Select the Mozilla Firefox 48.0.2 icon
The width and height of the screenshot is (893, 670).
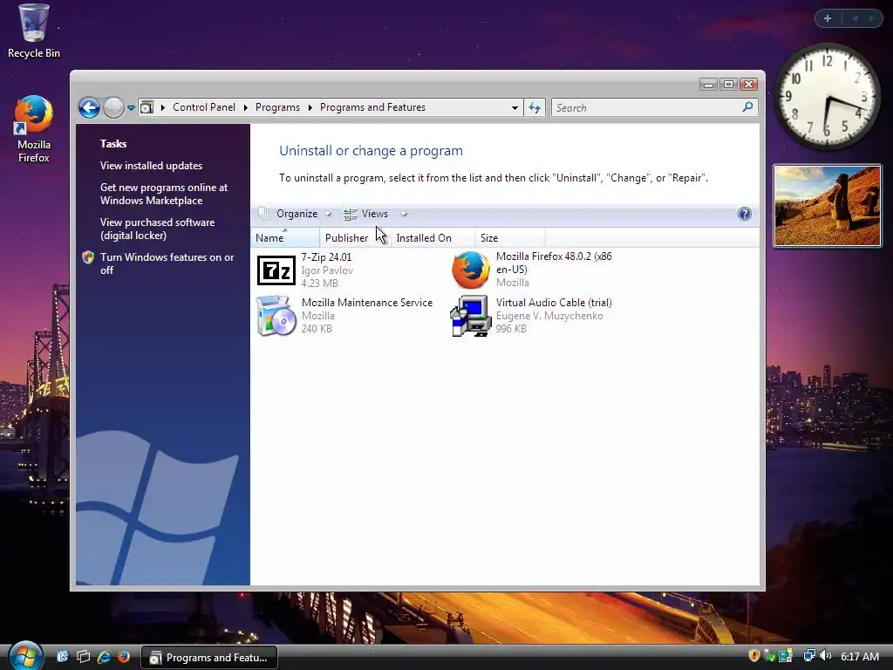(470, 270)
